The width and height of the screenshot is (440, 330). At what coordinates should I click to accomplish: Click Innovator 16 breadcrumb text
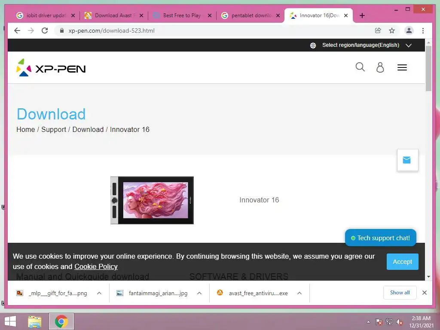(x=130, y=129)
